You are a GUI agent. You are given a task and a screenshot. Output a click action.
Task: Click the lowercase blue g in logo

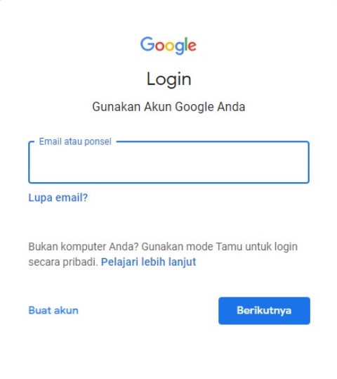point(180,48)
